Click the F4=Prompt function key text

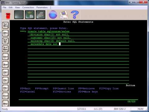pyautogui.click(x=42, y=88)
